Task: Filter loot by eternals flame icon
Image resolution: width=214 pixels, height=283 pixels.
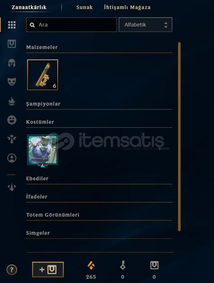Action: (12, 101)
